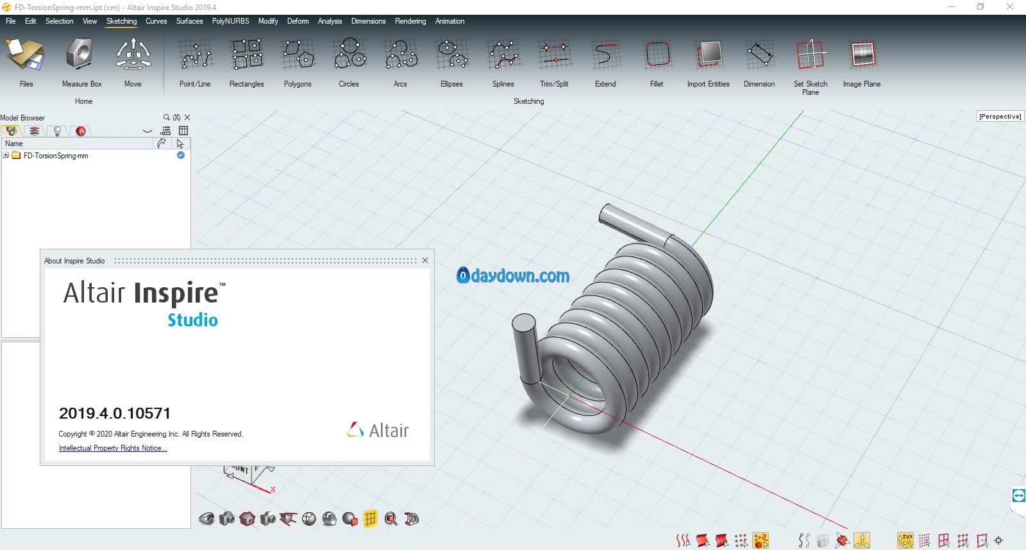
Task: Toggle the snap to dotted grid icon
Action: (925, 541)
